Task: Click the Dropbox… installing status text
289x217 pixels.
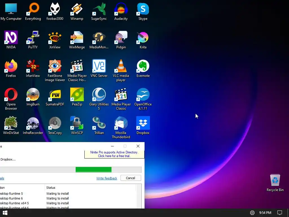Action: click(8, 159)
